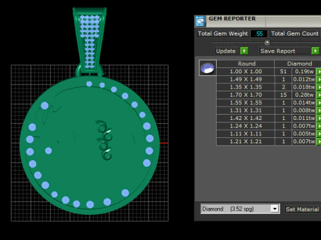
Task: Click green arrow on the 1.55 X 1.55 row
Action: (319, 103)
